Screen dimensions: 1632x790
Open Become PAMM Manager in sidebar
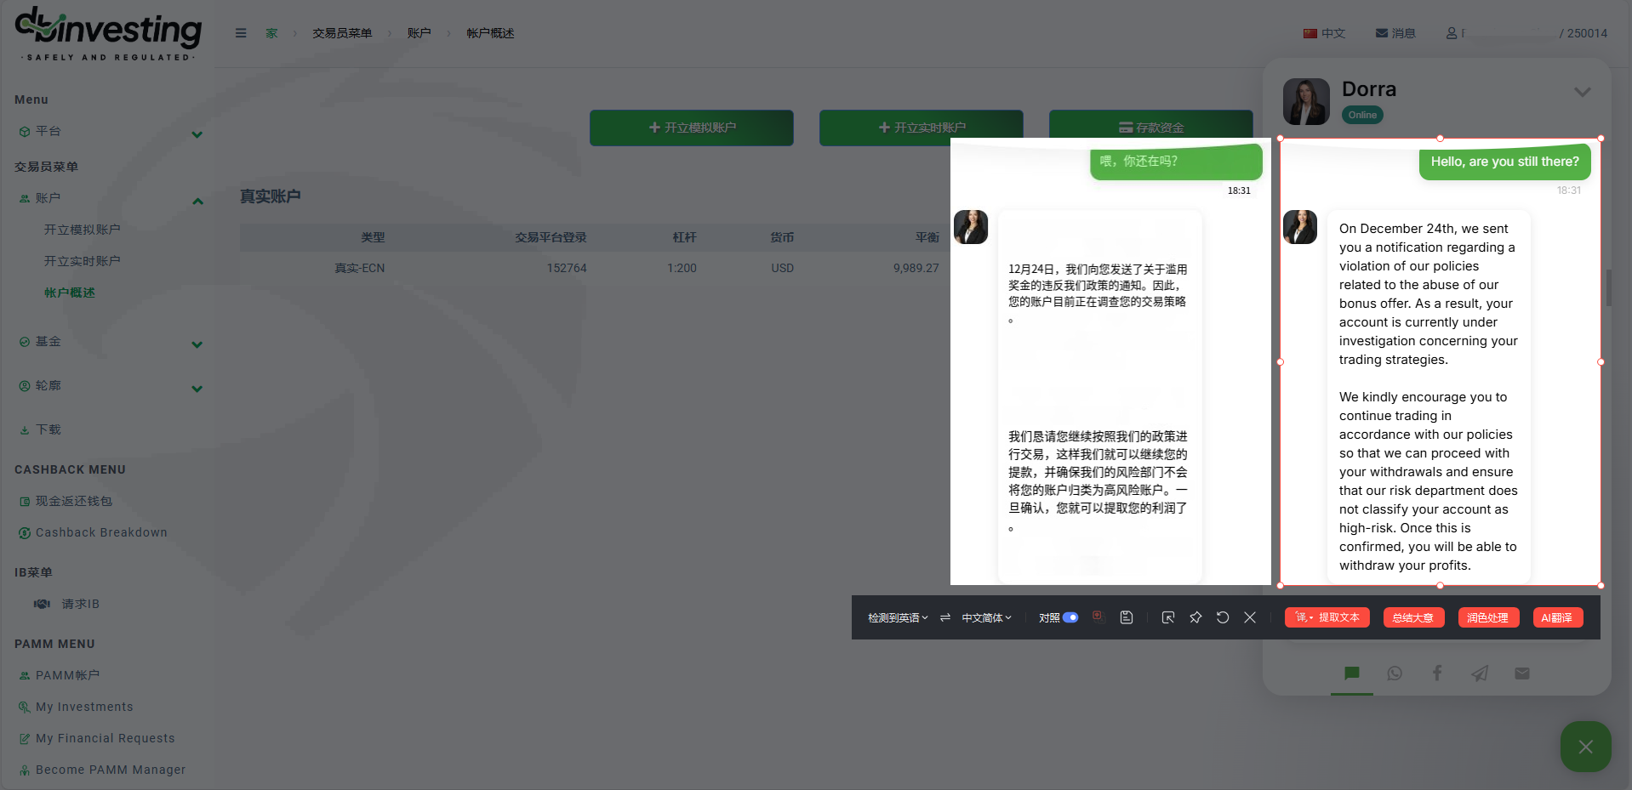[x=111, y=770]
